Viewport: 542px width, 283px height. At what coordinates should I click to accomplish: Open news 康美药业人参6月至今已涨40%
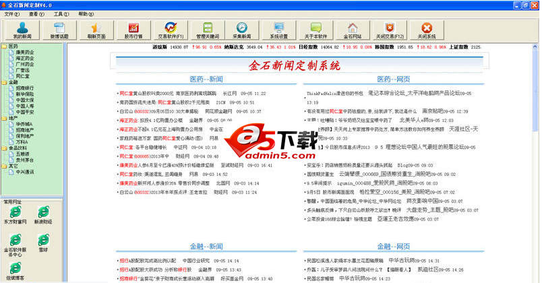167,166
